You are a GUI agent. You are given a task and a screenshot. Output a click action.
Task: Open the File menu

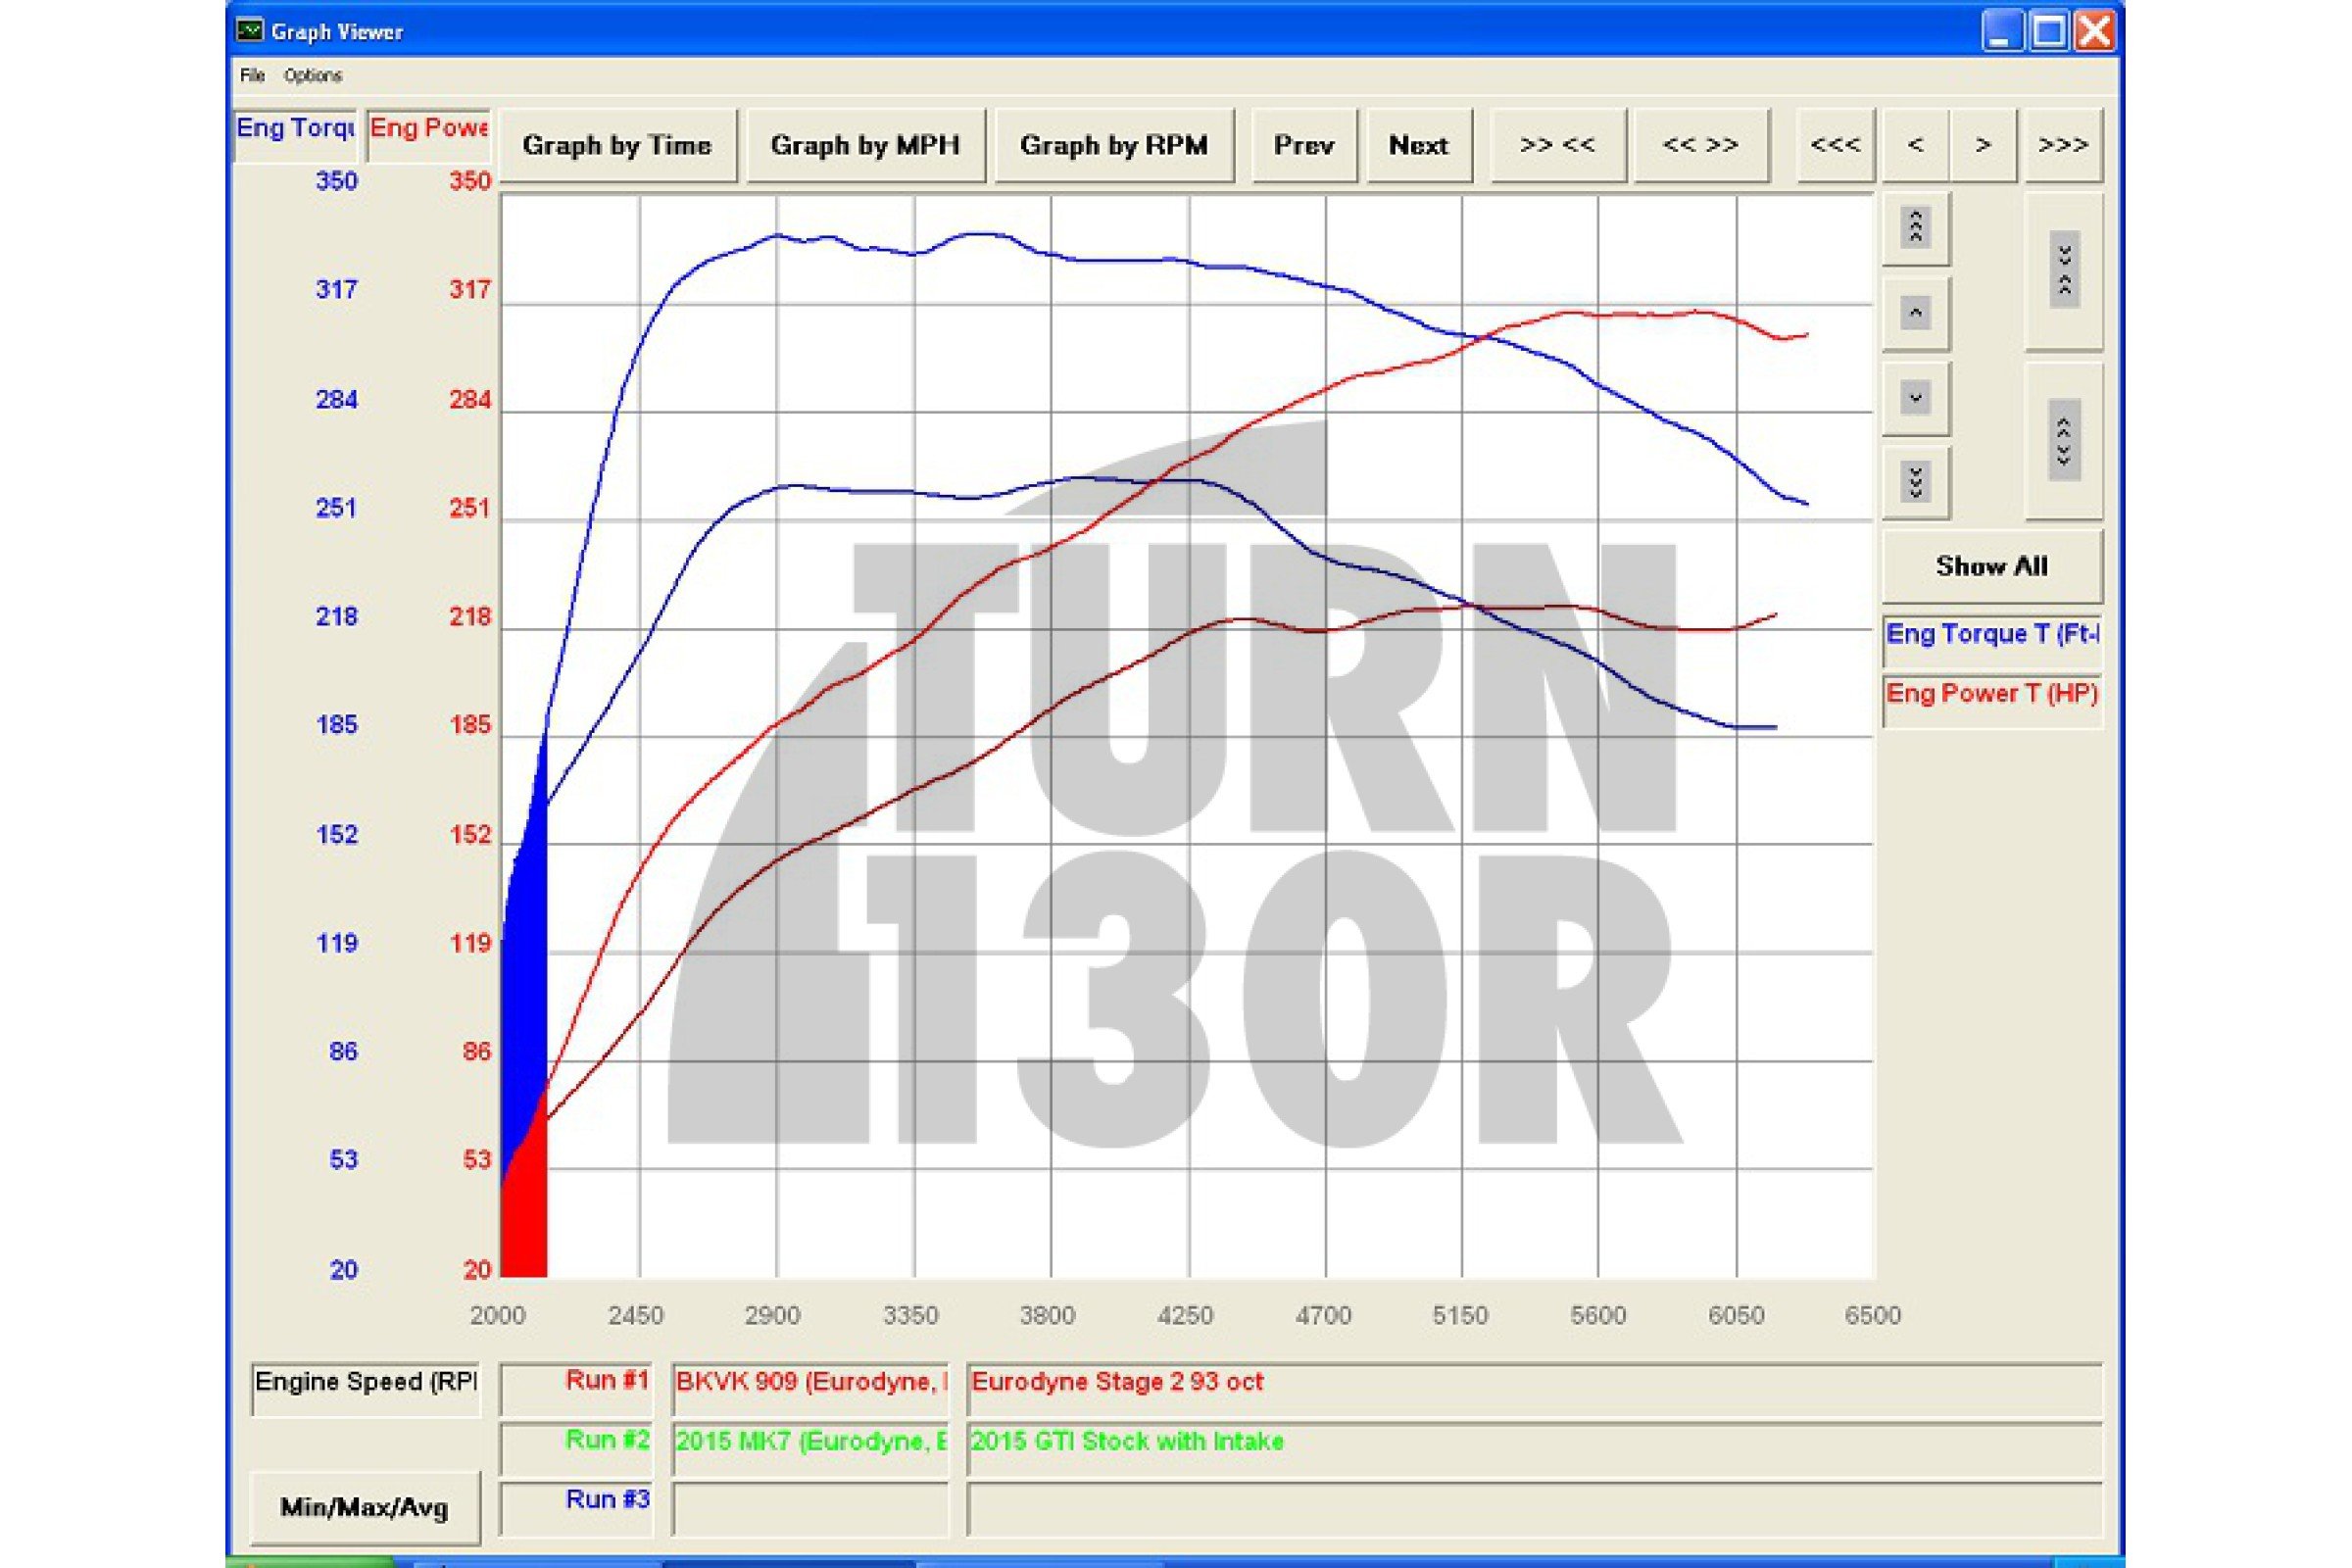tap(252, 76)
